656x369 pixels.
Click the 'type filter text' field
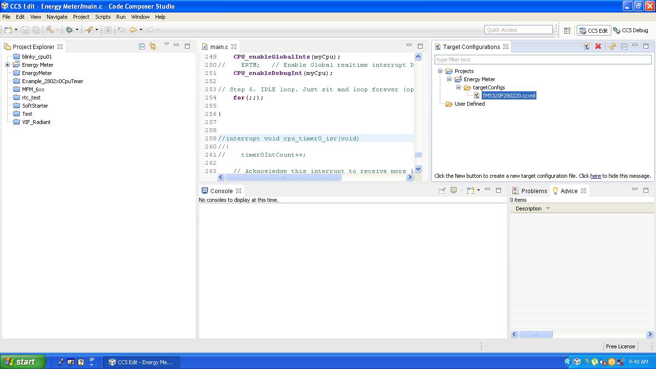pos(543,60)
